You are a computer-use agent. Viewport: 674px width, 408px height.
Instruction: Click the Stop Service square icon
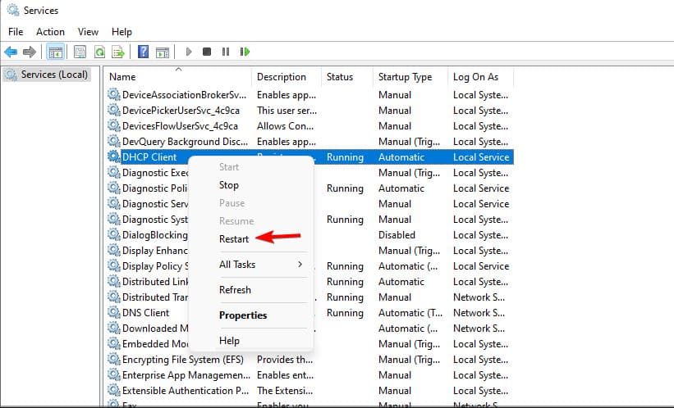[x=207, y=52]
